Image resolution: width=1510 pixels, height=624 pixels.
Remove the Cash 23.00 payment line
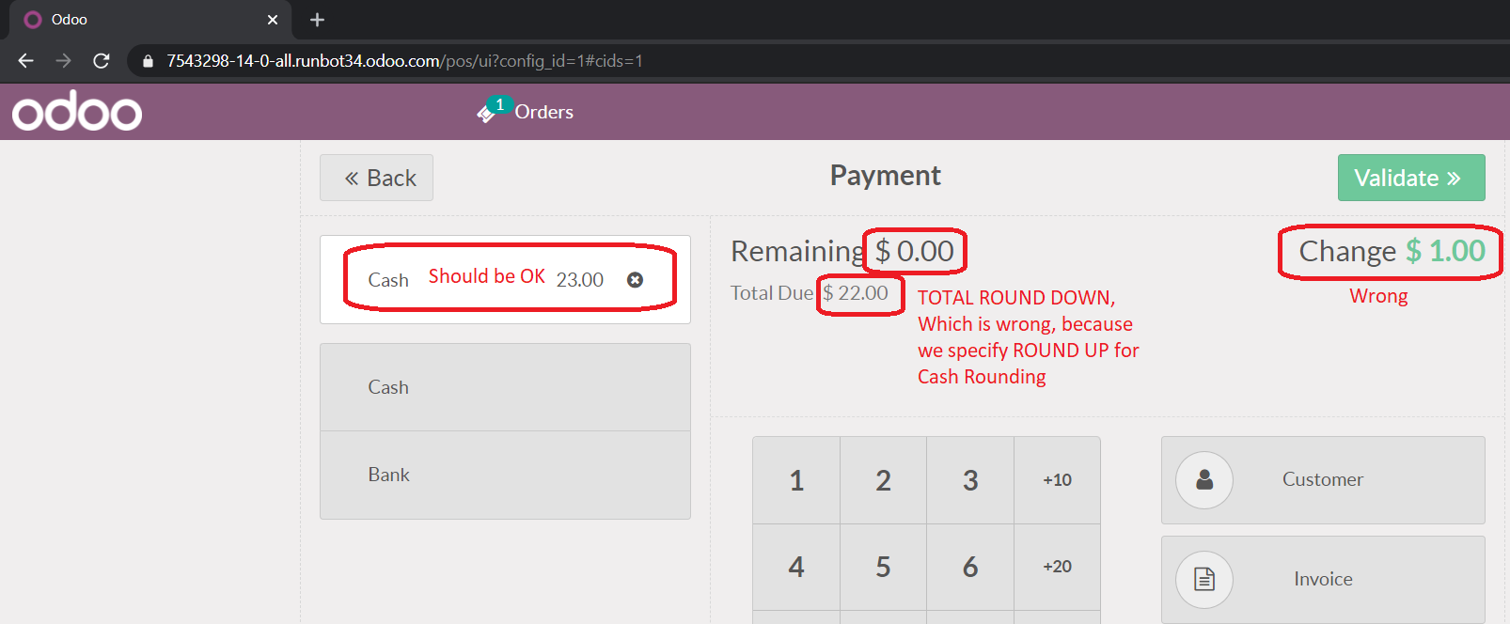tap(636, 279)
